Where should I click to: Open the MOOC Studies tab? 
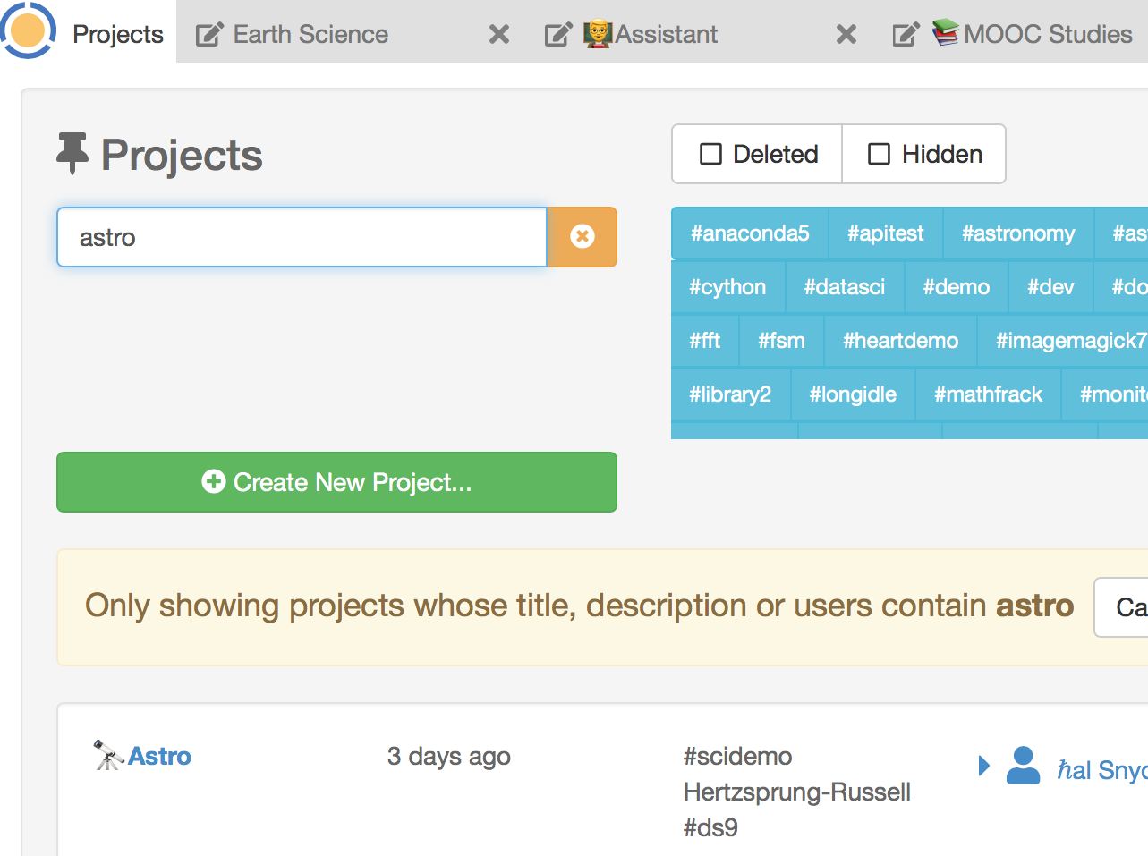1047,35
